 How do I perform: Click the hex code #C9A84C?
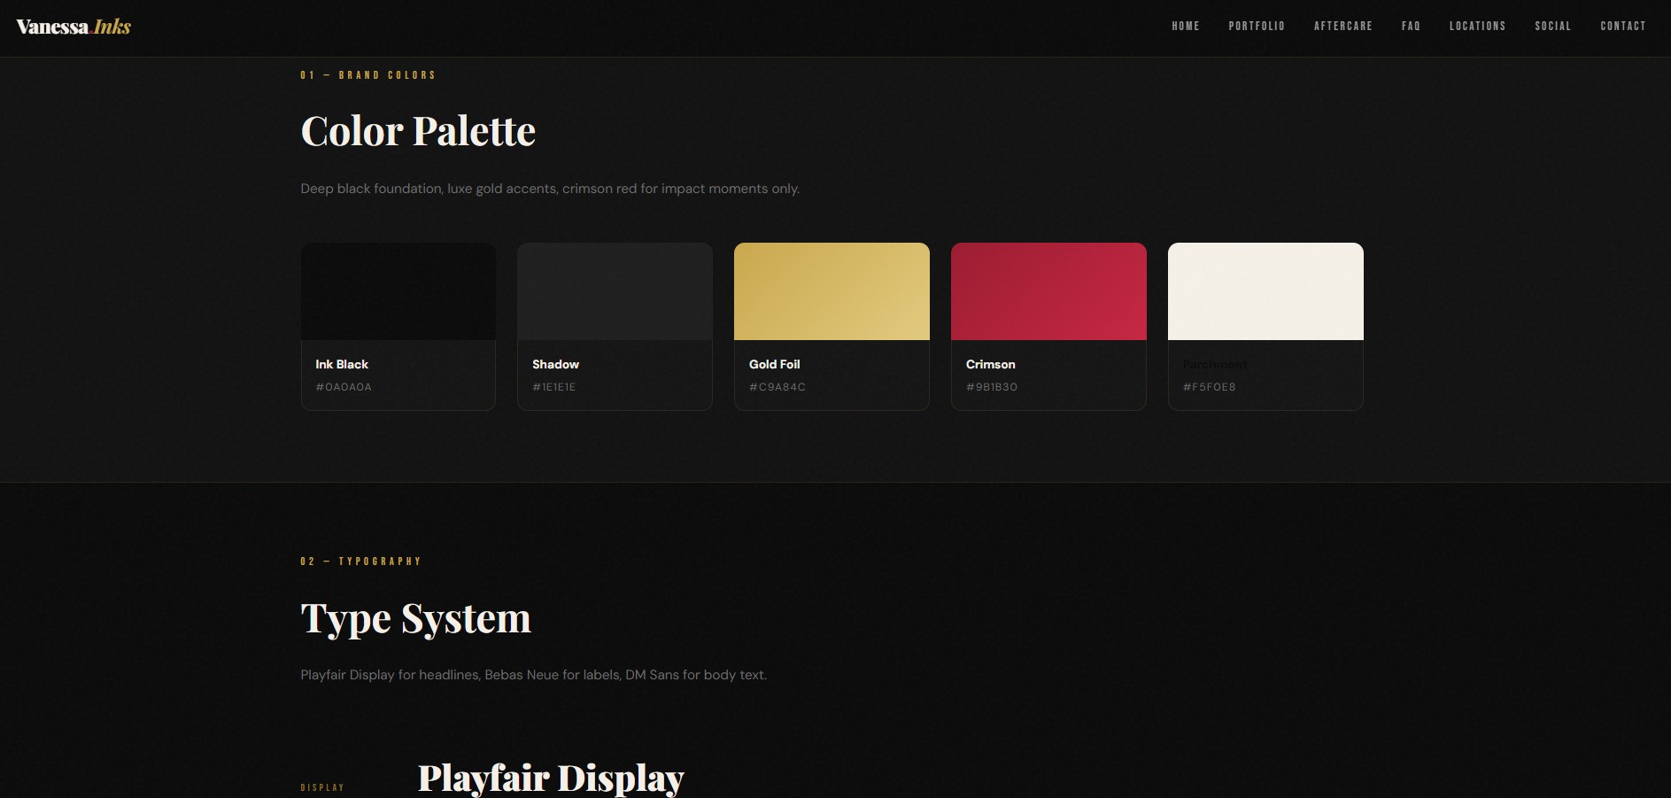point(777,387)
